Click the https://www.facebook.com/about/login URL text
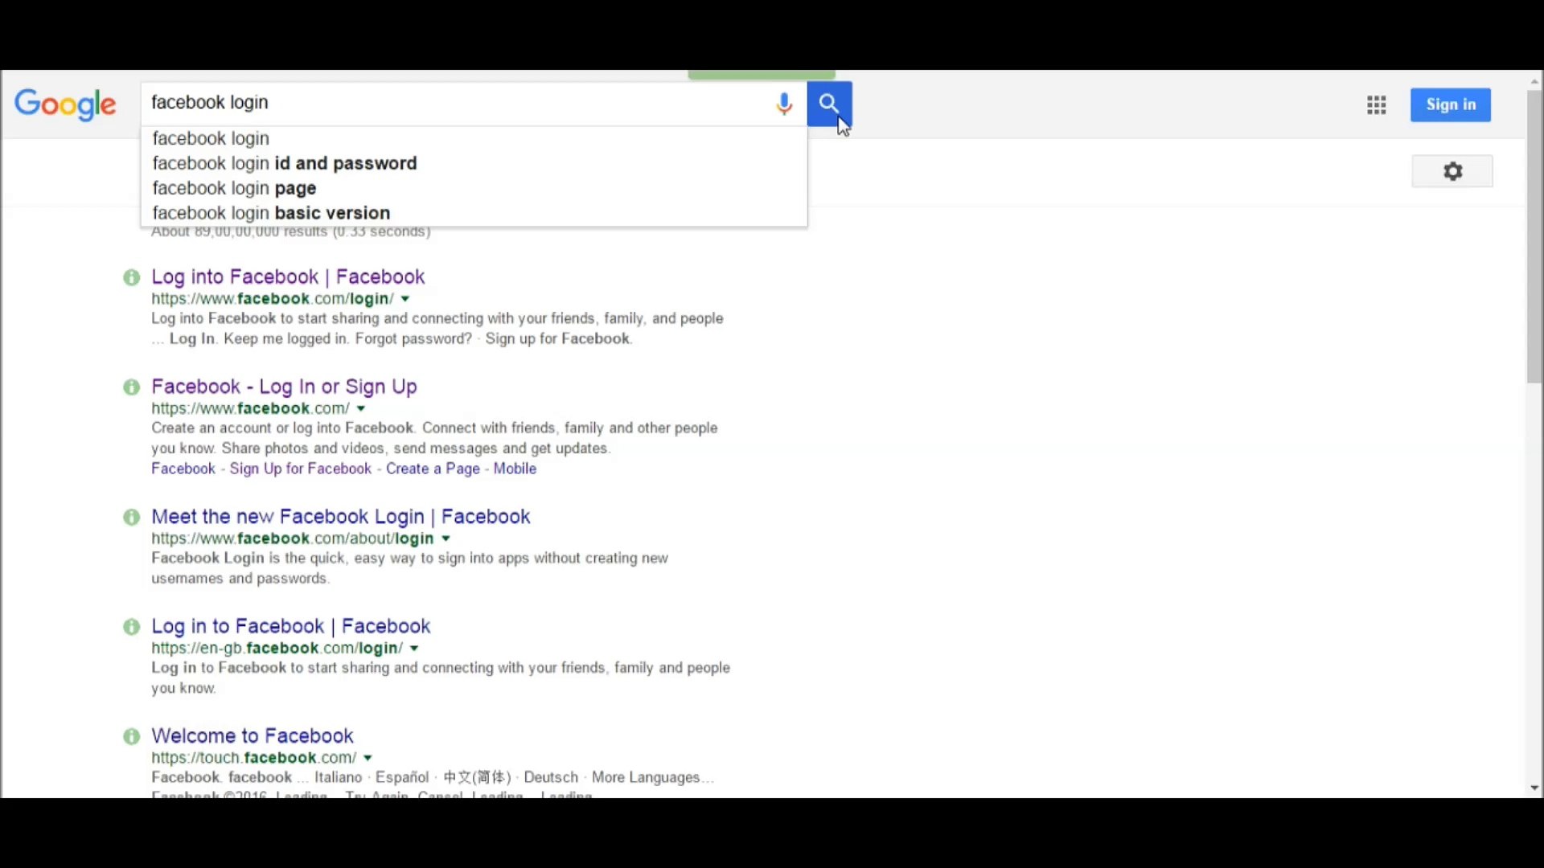The height and width of the screenshot is (868, 1544). point(293,539)
